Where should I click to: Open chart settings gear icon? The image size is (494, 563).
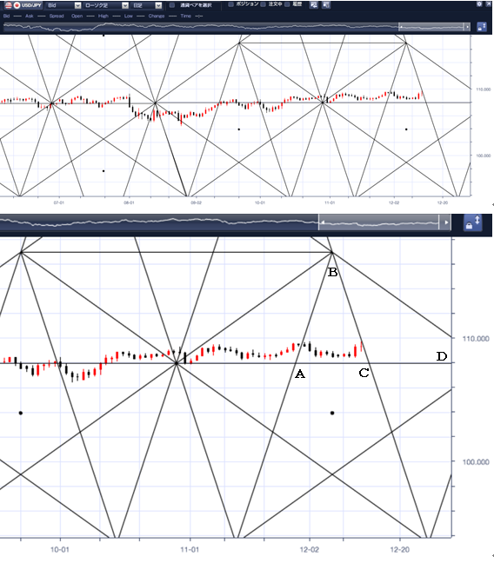(479, 4)
